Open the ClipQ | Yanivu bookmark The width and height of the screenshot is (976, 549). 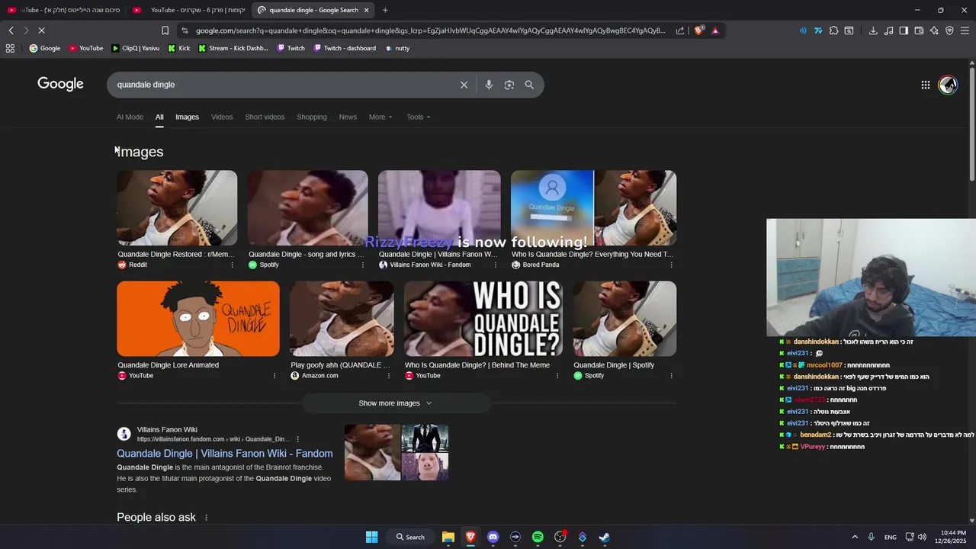135,48
